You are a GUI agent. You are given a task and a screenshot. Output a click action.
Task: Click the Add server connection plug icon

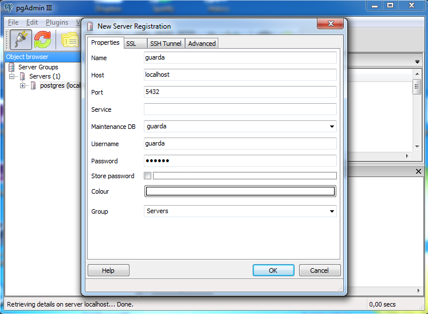point(21,40)
